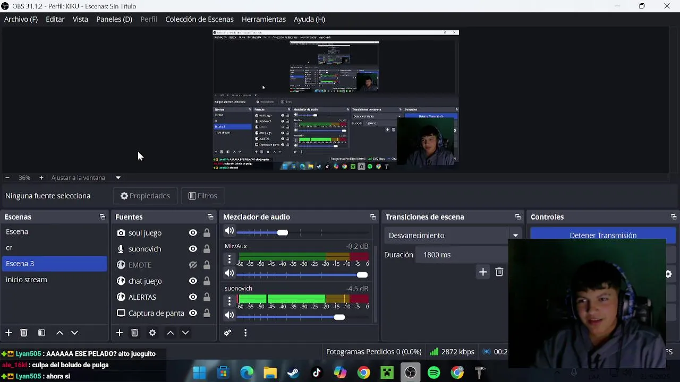
Task: Select the EMOTE source
Action: [140, 265]
